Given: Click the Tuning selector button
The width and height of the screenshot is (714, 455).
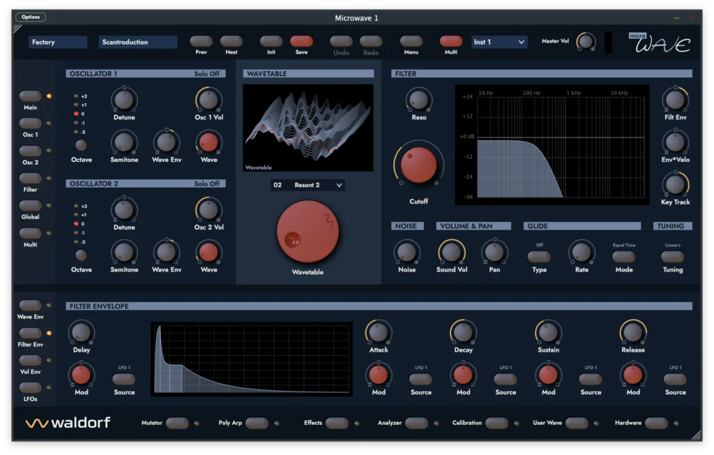Looking at the screenshot, I should click(x=673, y=257).
